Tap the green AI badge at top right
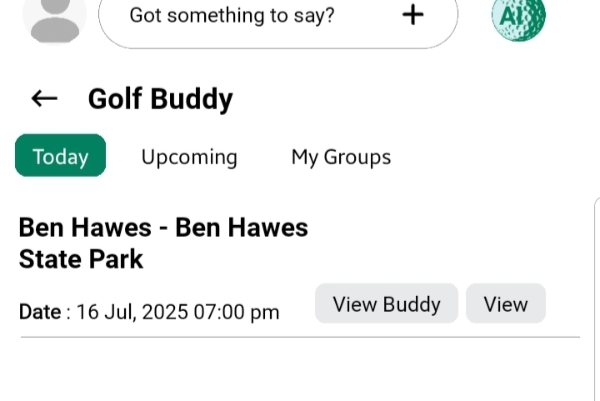This screenshot has width=600, height=401. click(x=518, y=17)
